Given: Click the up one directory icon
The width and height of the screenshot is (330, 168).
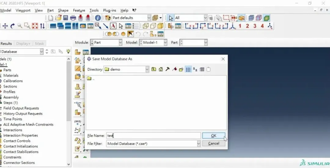Looking at the screenshot, I should tap(154, 69).
